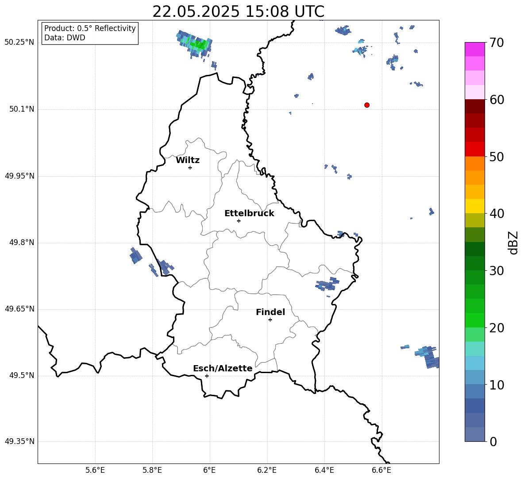This screenshot has width=524, height=479.
Task: Click the Findel station label
Action: click(270, 312)
